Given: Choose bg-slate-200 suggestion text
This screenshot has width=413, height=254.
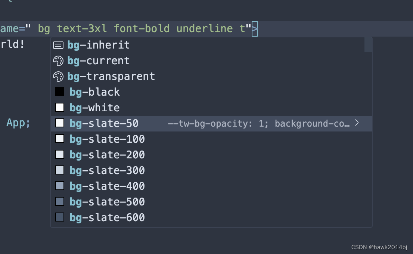Looking at the screenshot, I should point(107,155).
